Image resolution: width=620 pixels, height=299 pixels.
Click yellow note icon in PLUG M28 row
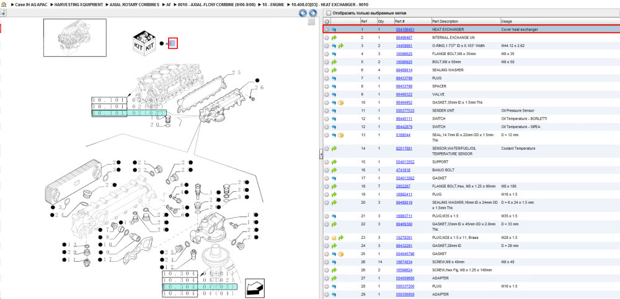[334, 238]
